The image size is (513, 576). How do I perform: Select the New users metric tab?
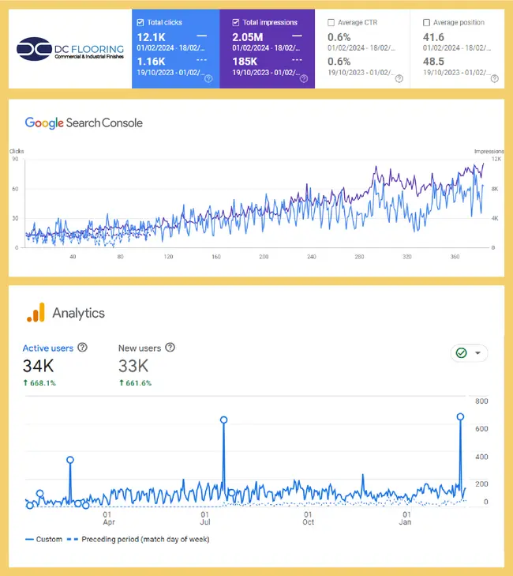(x=140, y=348)
